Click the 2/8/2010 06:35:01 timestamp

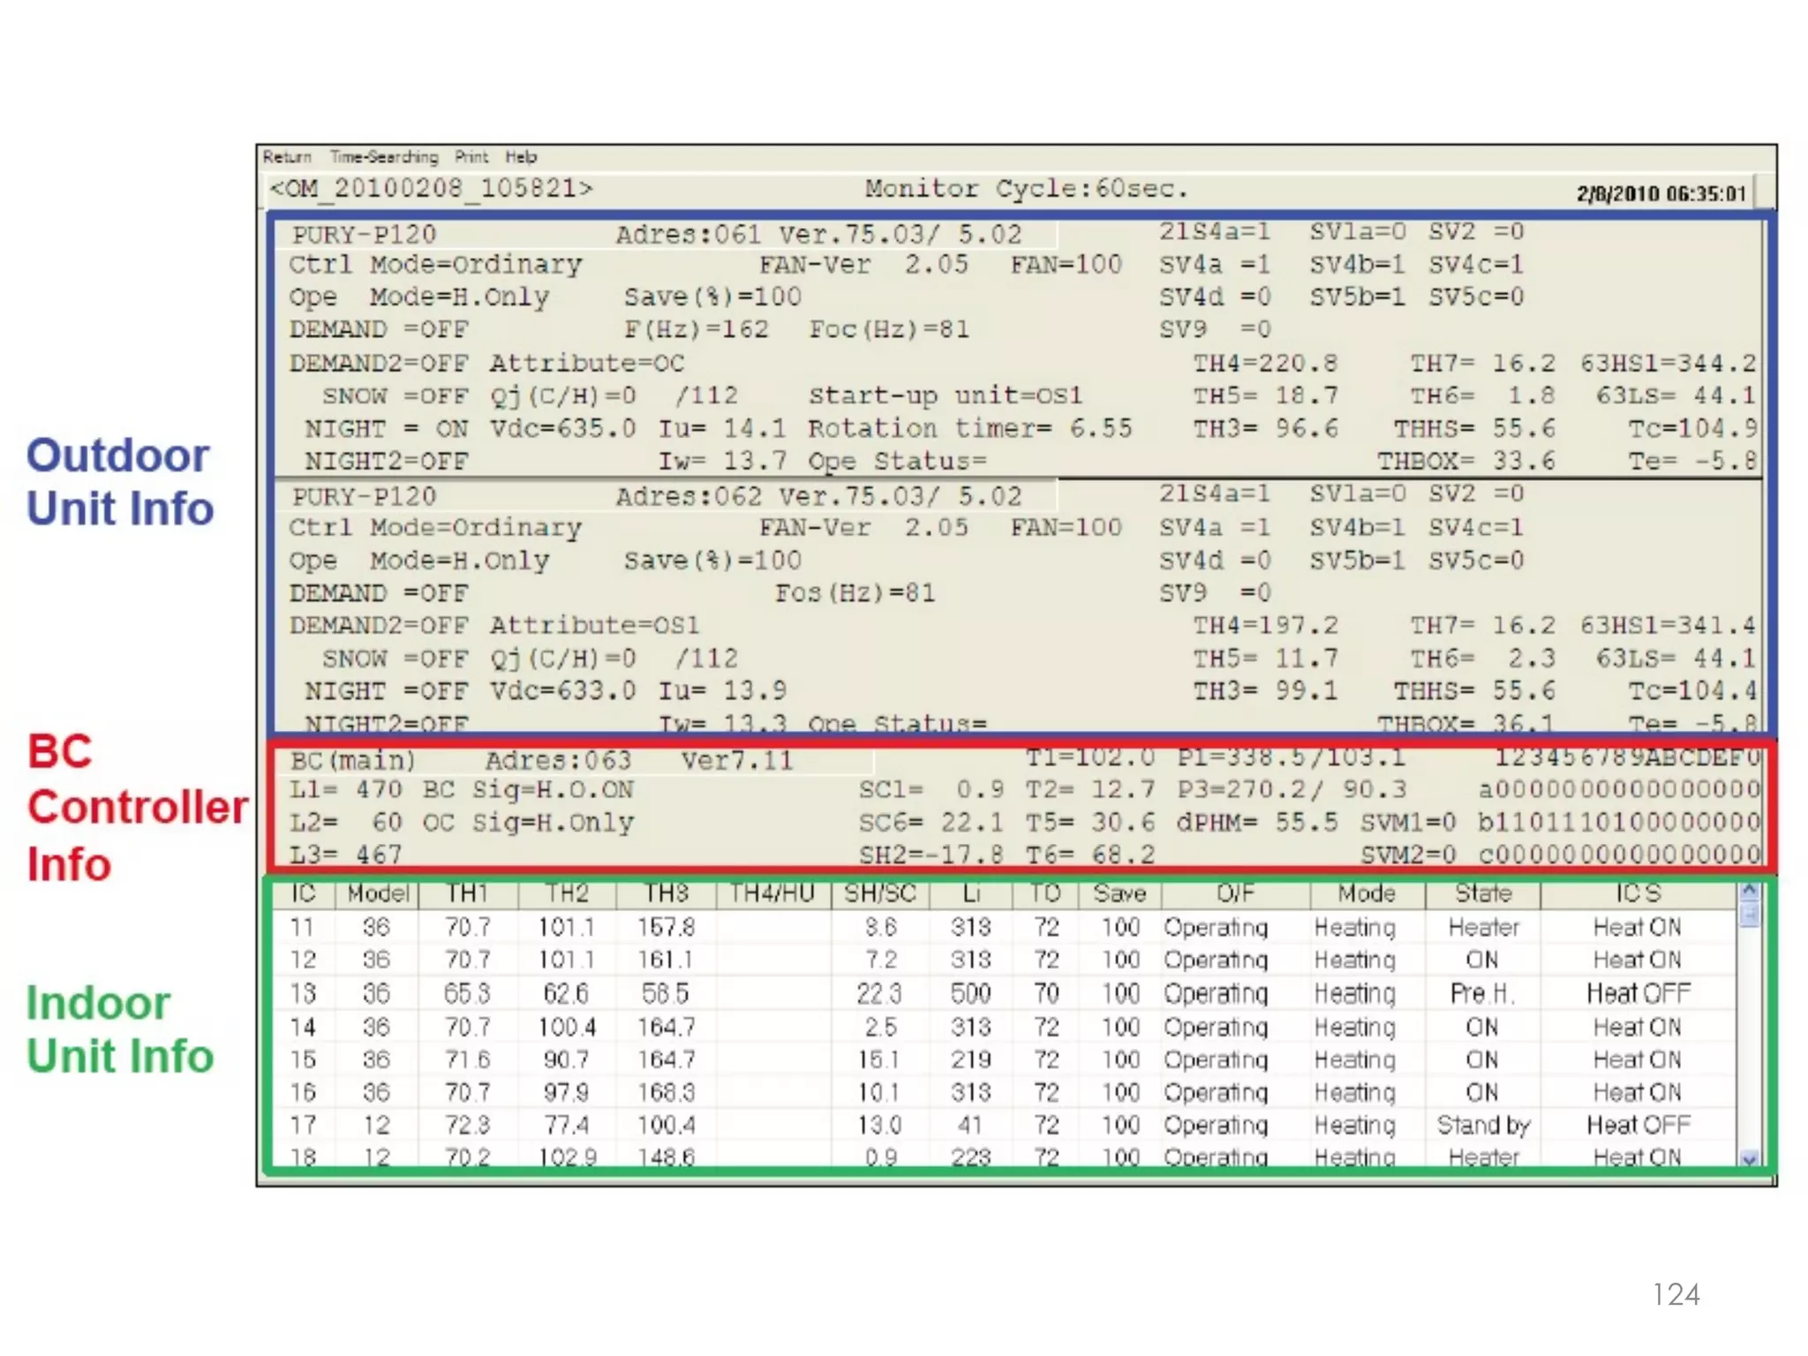[x=1661, y=193]
